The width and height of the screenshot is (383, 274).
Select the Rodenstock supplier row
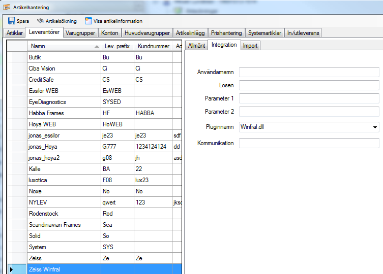[x=94, y=214]
